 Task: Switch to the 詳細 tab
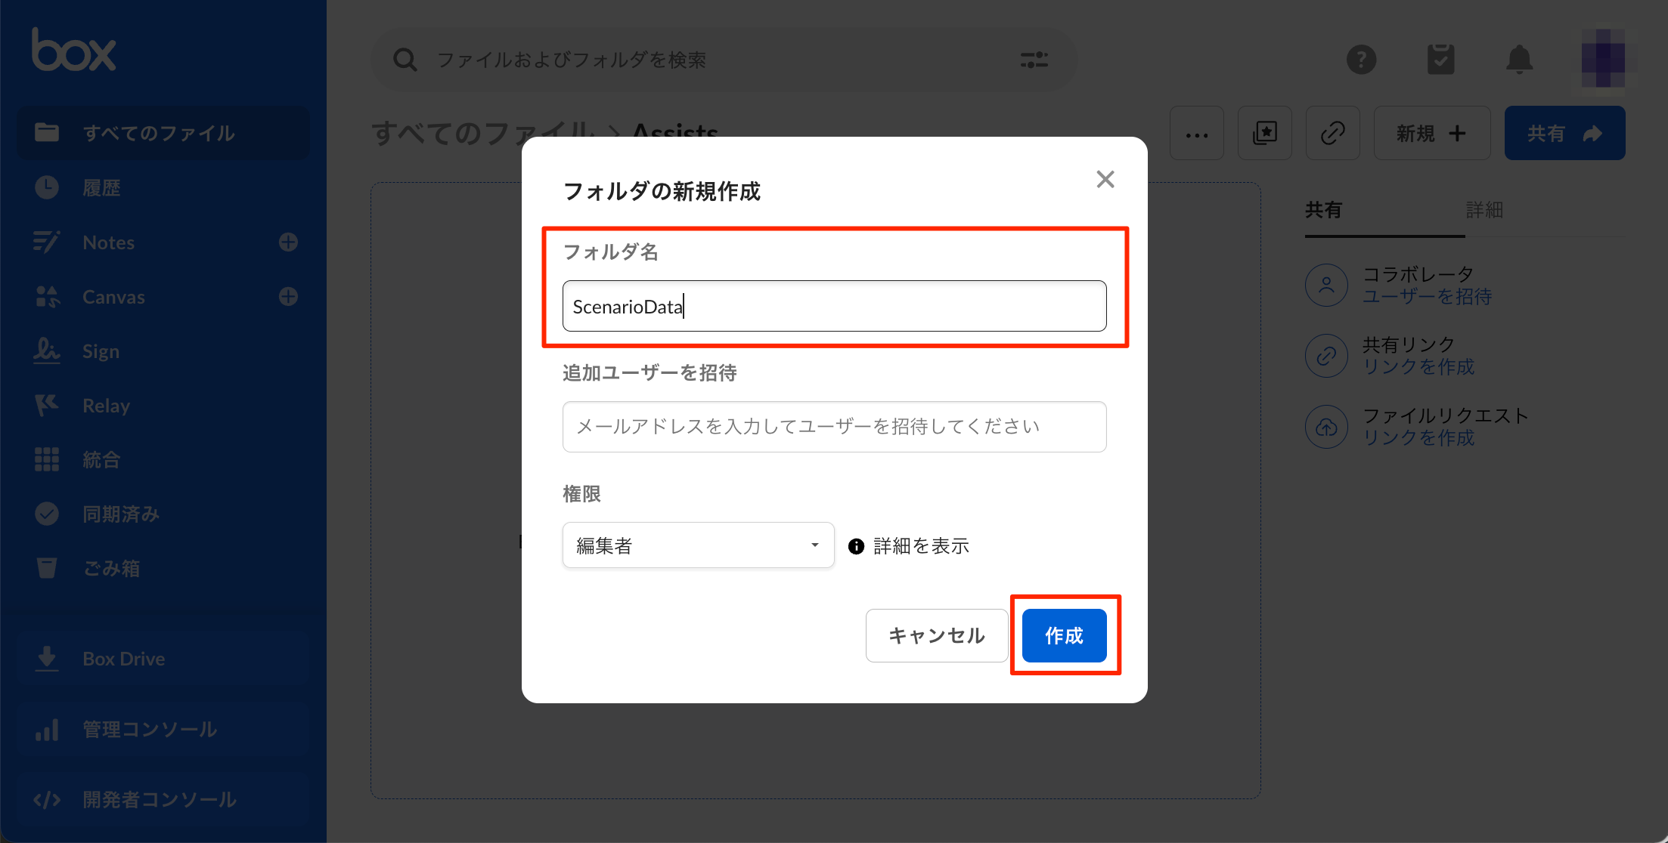pyautogui.click(x=1484, y=210)
